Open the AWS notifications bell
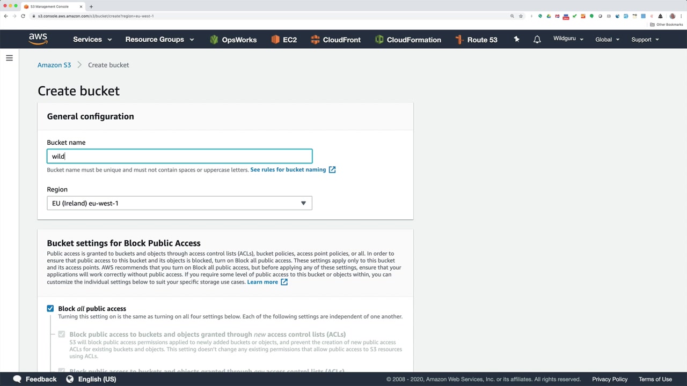The height and width of the screenshot is (386, 687). point(537,39)
